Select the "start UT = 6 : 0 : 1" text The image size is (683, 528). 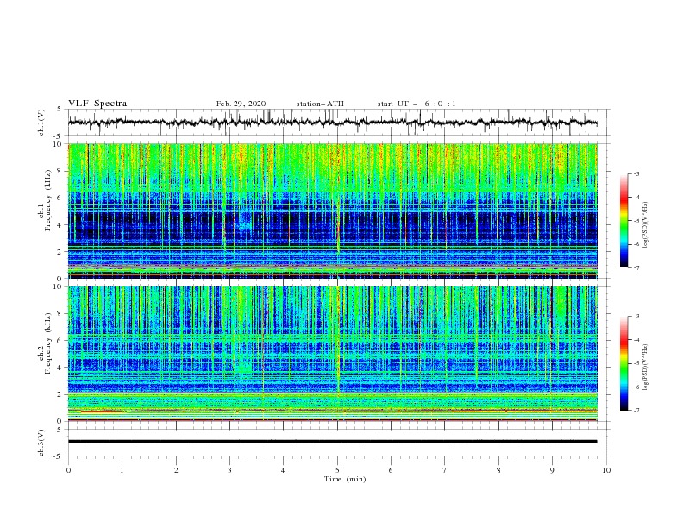417,104
